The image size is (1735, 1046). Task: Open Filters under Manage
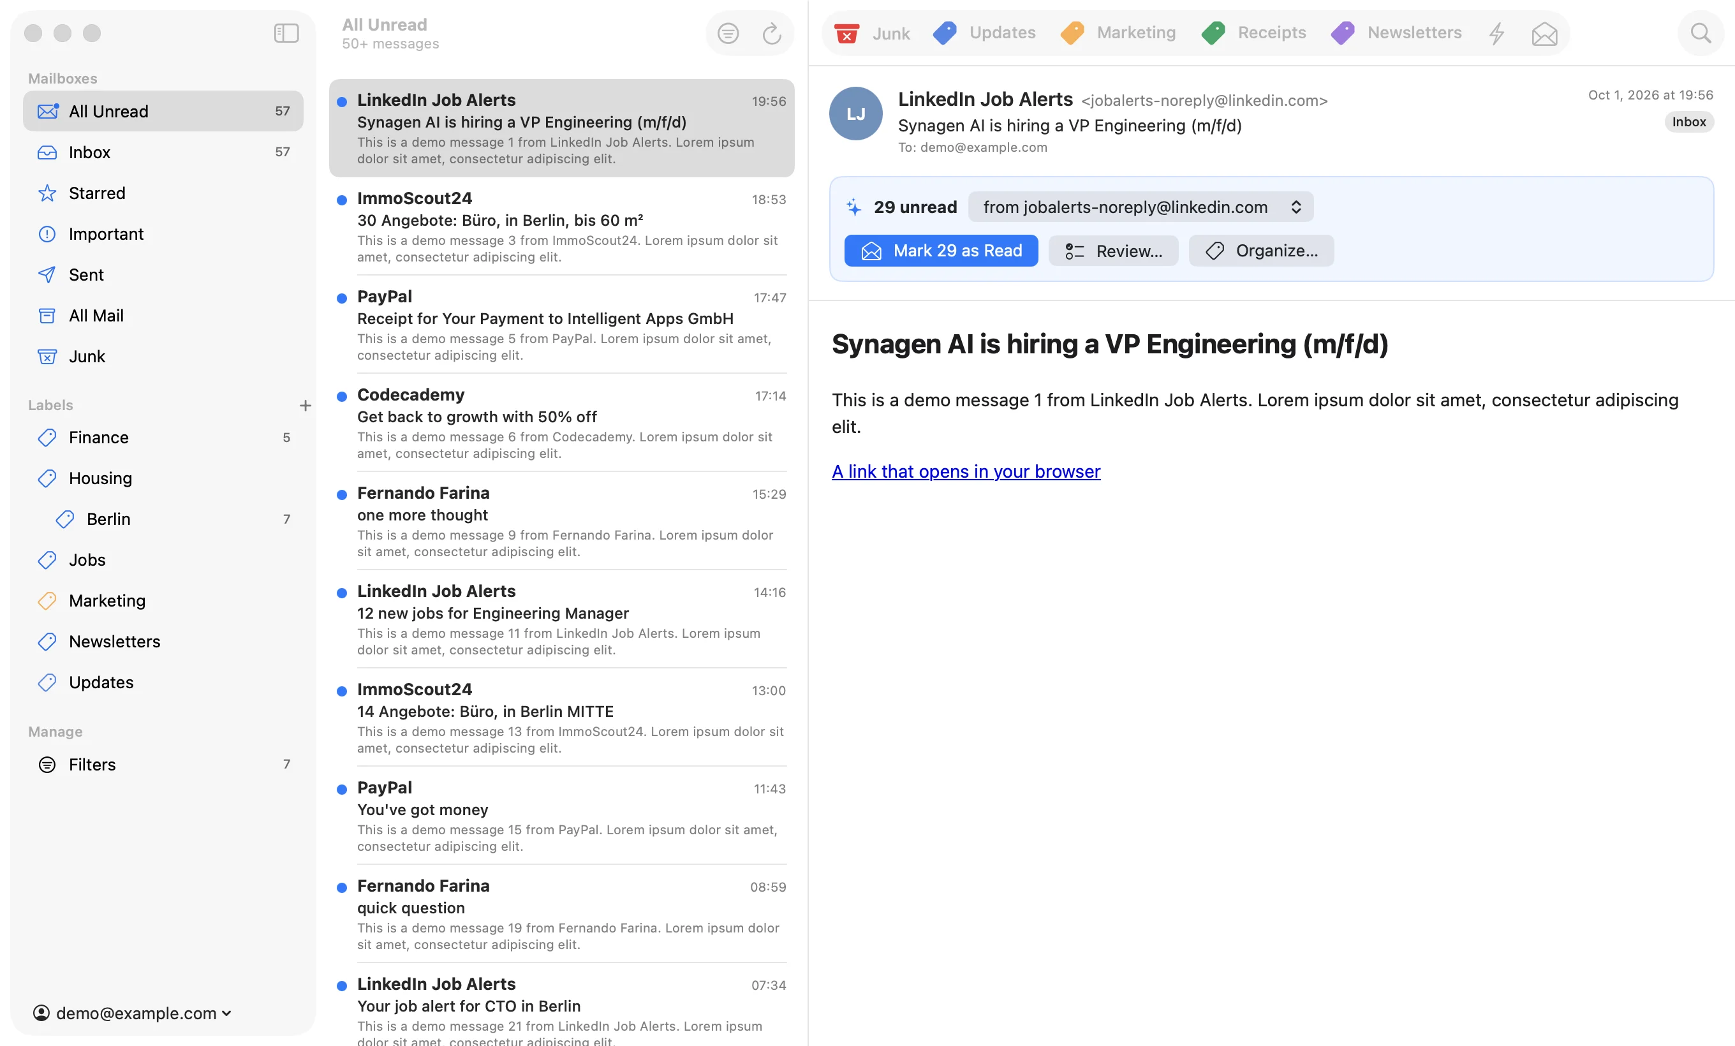pos(163,765)
